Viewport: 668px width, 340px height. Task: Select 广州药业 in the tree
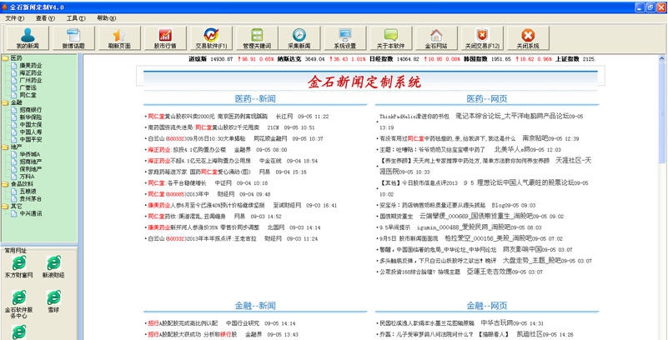tap(31, 80)
